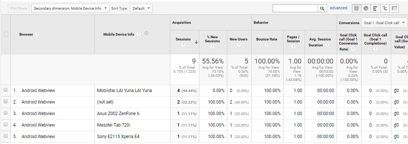This screenshot has height=144, width=408.
Task: Open help icon under % New Sessions
Action: pyautogui.click(x=212, y=46)
